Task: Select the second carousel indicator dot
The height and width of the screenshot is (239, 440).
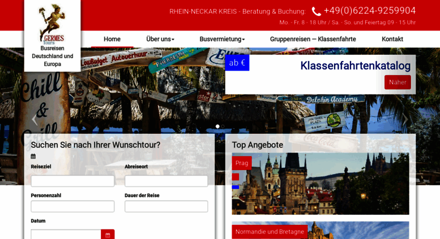Action: click(x=223, y=127)
